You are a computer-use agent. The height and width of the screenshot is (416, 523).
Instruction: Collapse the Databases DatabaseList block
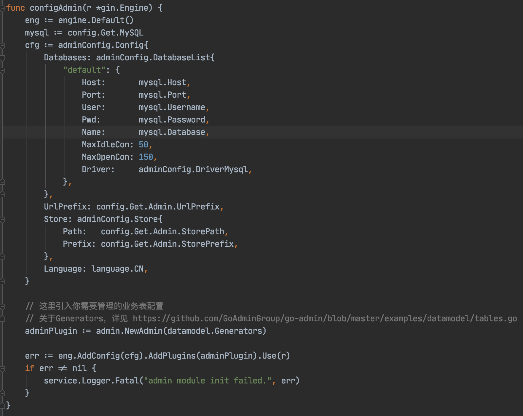2,57
